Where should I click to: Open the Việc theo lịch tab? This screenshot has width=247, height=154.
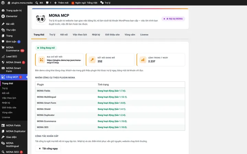click(x=80, y=35)
